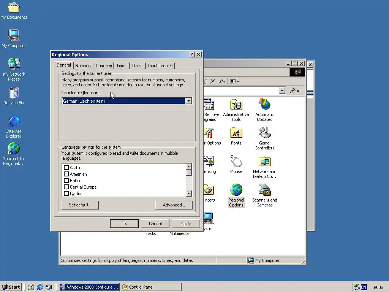389x292 pixels.
Task: Click the Outlook Express quick launch icon
Action: pyautogui.click(x=49, y=287)
